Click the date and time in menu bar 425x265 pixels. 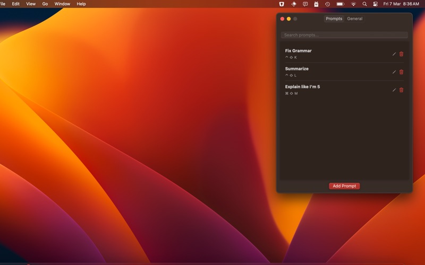click(401, 4)
